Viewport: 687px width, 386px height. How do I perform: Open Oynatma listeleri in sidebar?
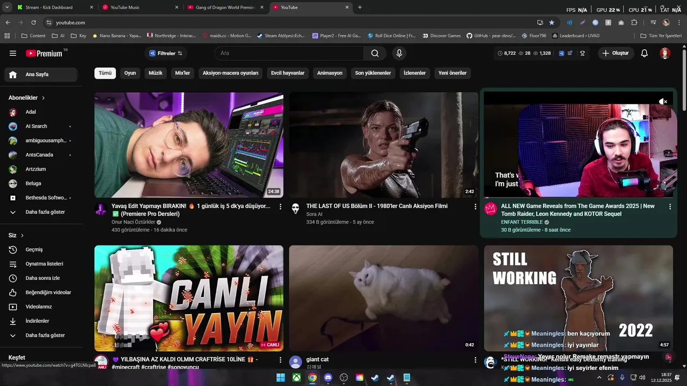point(41,264)
